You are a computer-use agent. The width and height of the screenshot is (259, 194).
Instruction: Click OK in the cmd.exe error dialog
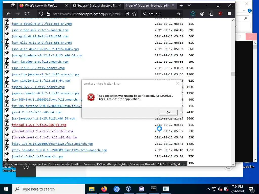168,112
